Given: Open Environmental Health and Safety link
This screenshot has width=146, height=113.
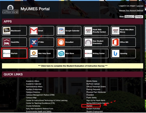Looking at the screenshot, I should pos(39,111).
